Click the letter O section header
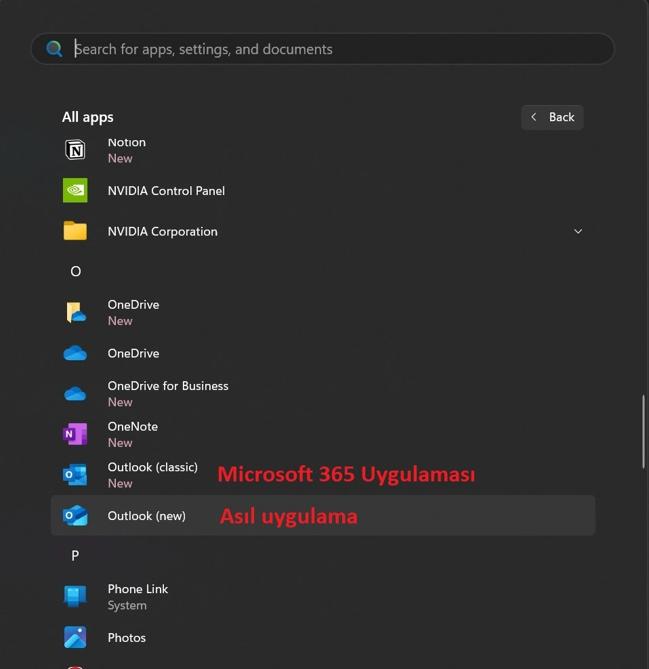Image resolution: width=649 pixels, height=669 pixels. (x=76, y=272)
